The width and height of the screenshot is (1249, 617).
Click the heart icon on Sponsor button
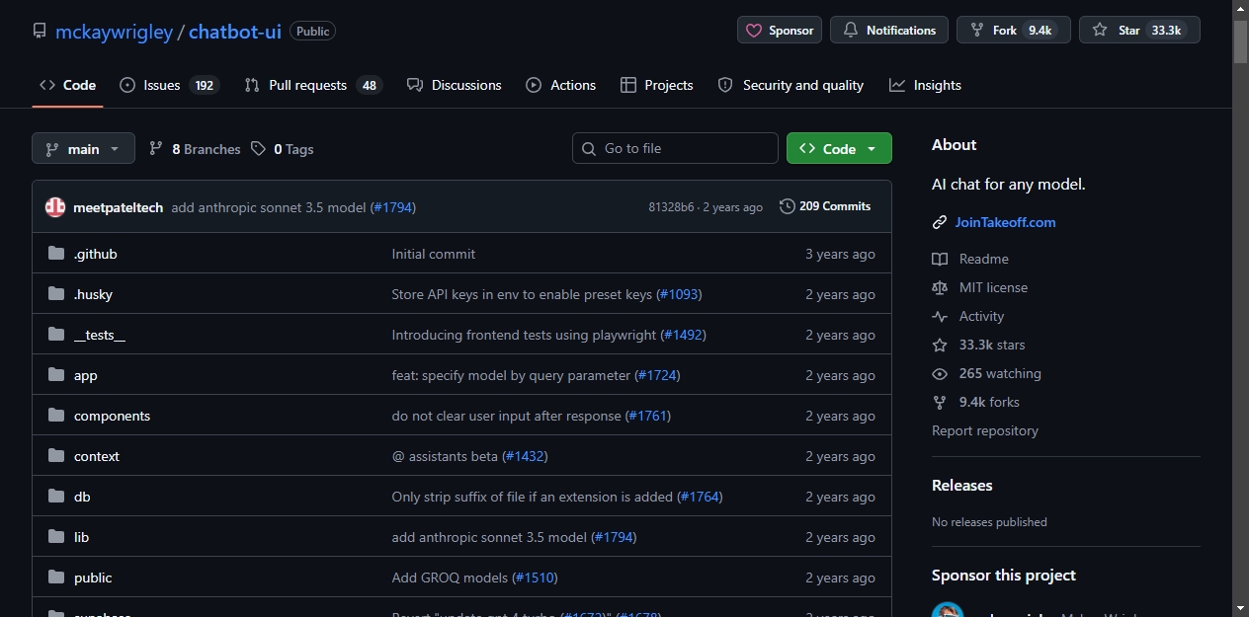coord(754,30)
